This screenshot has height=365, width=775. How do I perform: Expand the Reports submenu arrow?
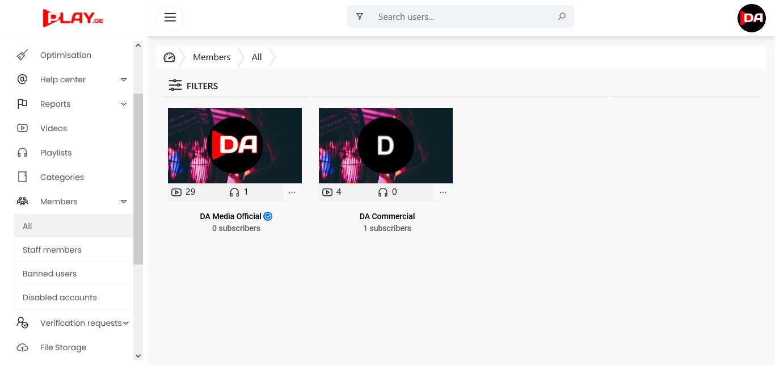tap(124, 104)
